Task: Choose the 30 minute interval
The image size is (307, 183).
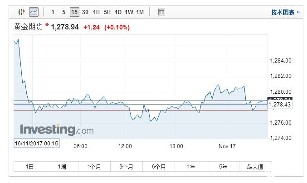Action: [85, 12]
